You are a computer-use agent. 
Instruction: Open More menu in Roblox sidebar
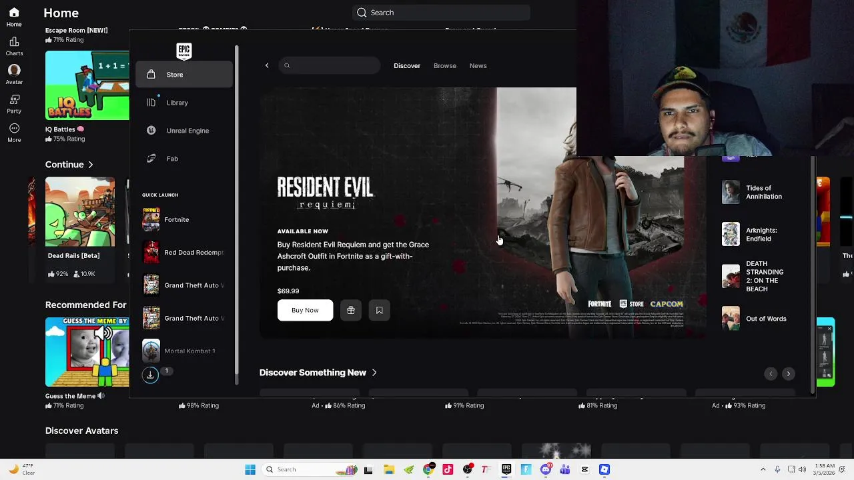[14, 133]
